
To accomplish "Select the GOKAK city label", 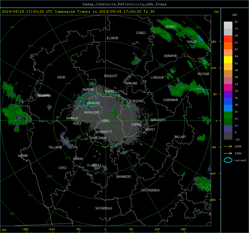I will click(x=61, y=77).
